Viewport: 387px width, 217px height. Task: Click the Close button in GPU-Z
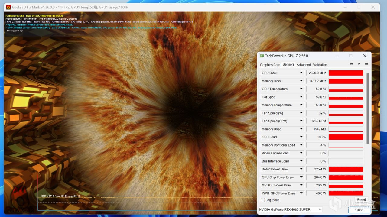[359, 210]
